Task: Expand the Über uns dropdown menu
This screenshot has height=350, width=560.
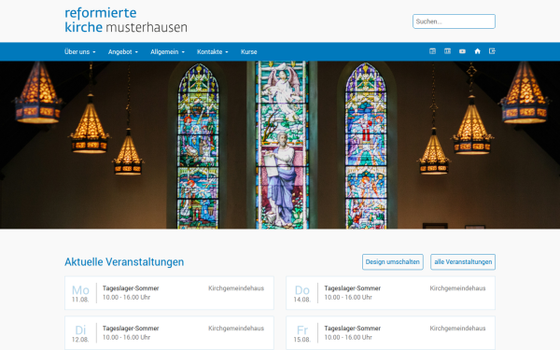Action: point(80,51)
